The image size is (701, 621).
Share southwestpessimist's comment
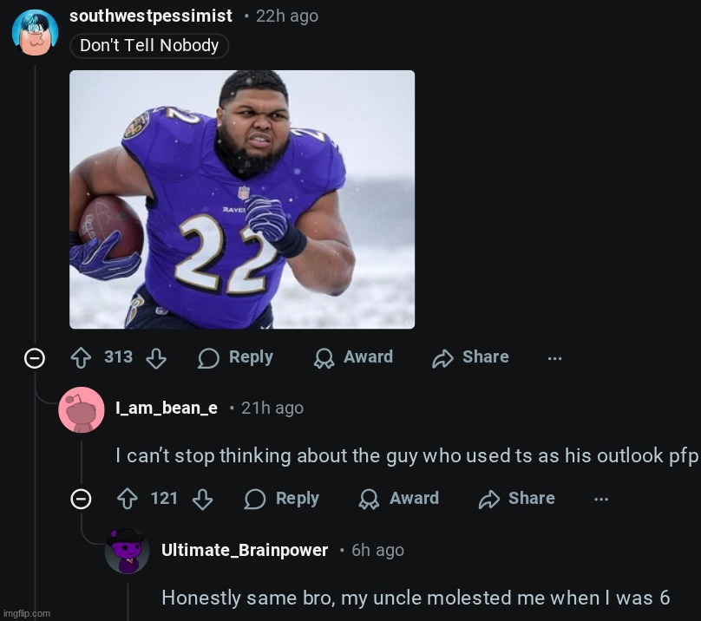coord(470,357)
